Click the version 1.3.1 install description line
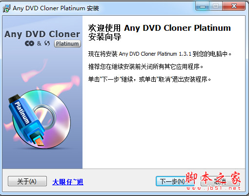This screenshot has height=196, width=249. click(x=160, y=54)
